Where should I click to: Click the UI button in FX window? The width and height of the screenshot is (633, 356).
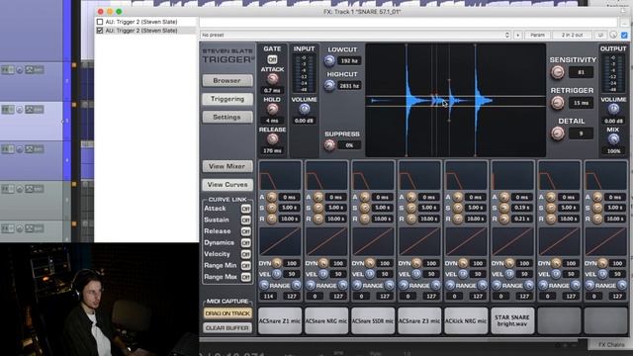pos(600,36)
